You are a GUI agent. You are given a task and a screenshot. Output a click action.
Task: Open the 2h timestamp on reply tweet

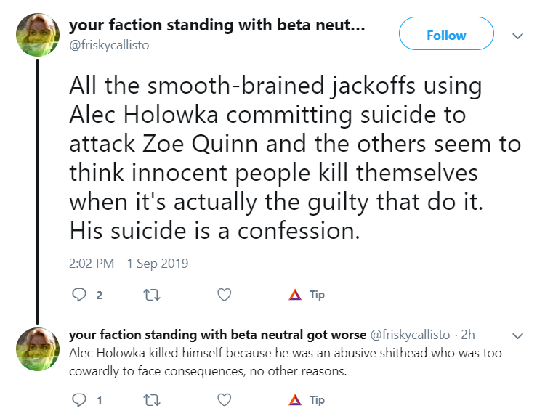(x=468, y=335)
